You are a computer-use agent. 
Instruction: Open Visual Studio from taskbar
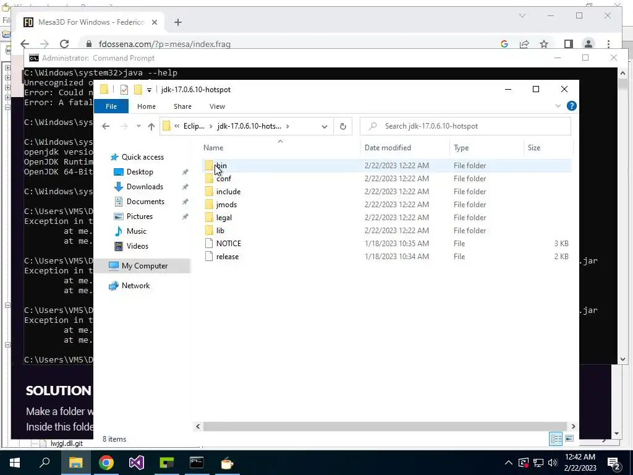click(137, 463)
